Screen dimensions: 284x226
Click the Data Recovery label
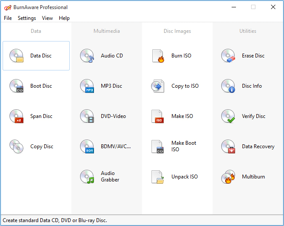point(258,146)
